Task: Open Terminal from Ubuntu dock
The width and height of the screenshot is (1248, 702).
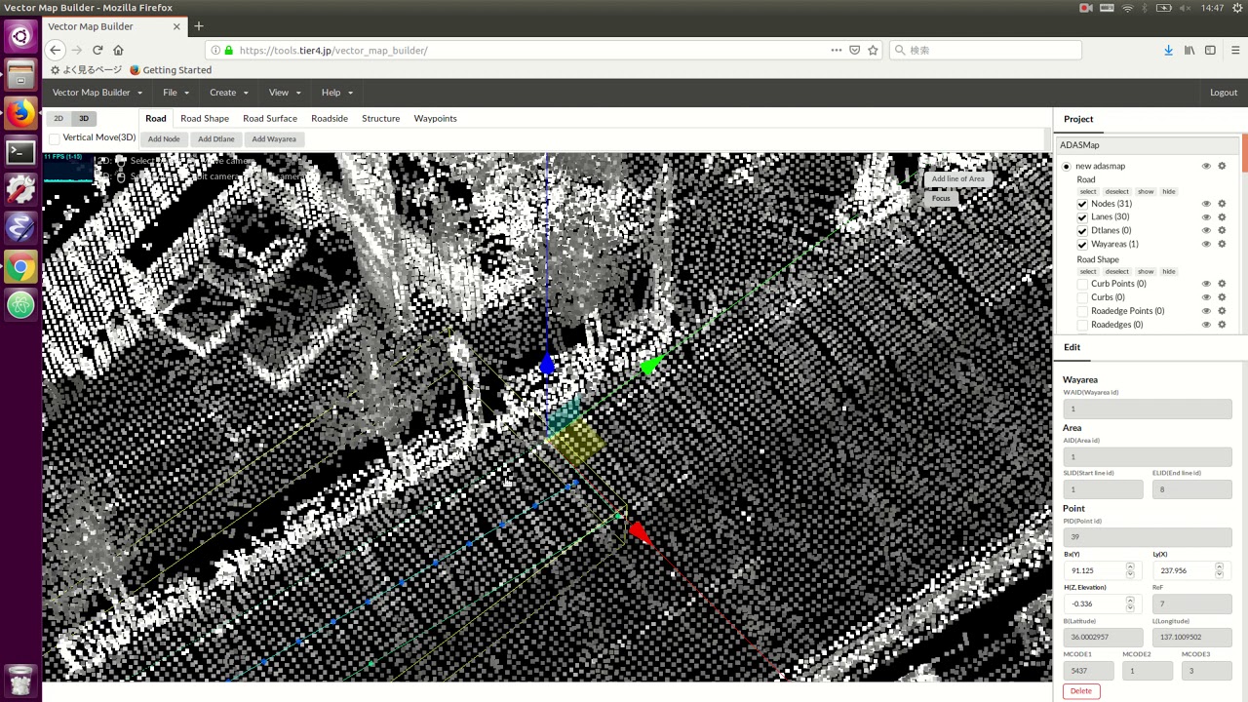Action: click(x=20, y=152)
